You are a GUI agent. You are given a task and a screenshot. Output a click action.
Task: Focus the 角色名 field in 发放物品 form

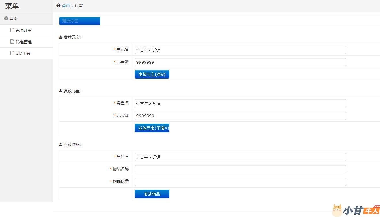[240, 157]
